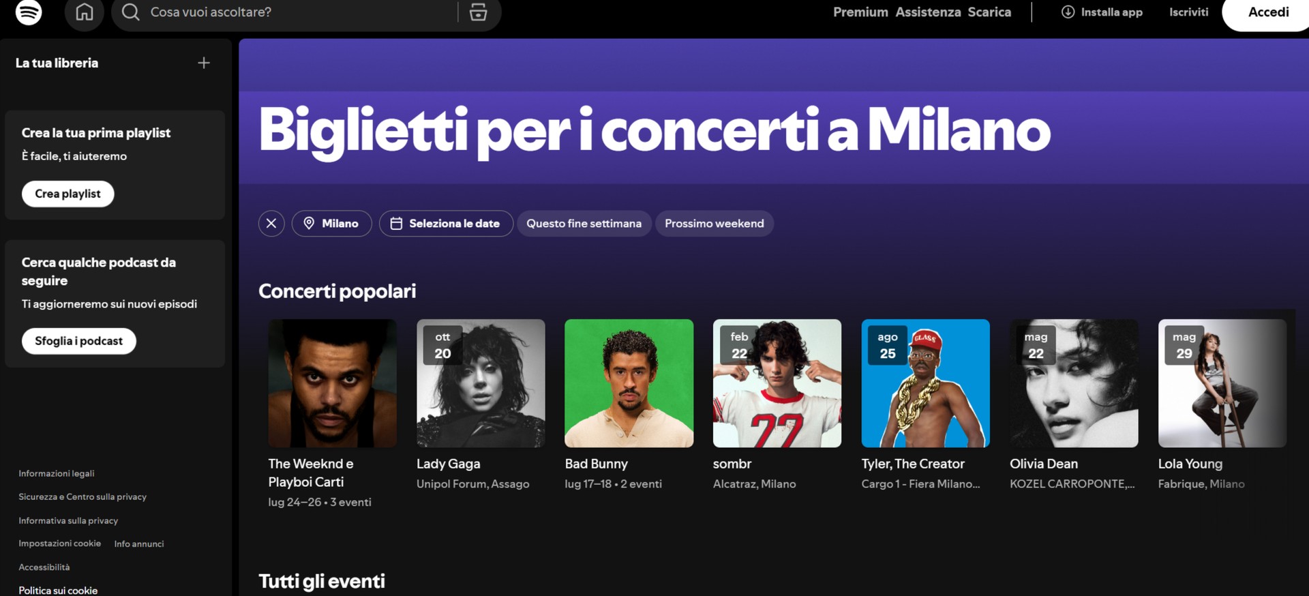Click the Installa app download icon

click(1068, 12)
